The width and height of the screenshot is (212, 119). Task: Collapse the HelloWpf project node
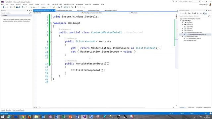[x=181, y=21]
